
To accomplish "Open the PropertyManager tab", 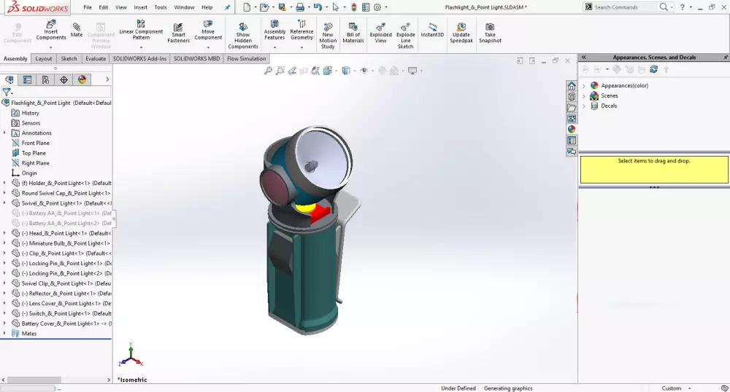I will pos(28,79).
